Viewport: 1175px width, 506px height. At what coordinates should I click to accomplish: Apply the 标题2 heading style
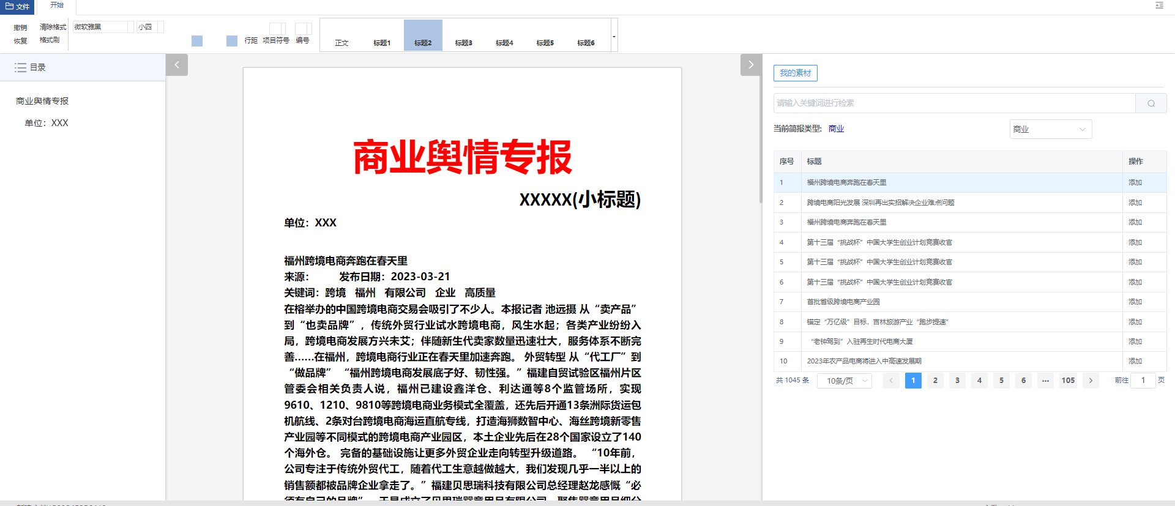tap(423, 35)
